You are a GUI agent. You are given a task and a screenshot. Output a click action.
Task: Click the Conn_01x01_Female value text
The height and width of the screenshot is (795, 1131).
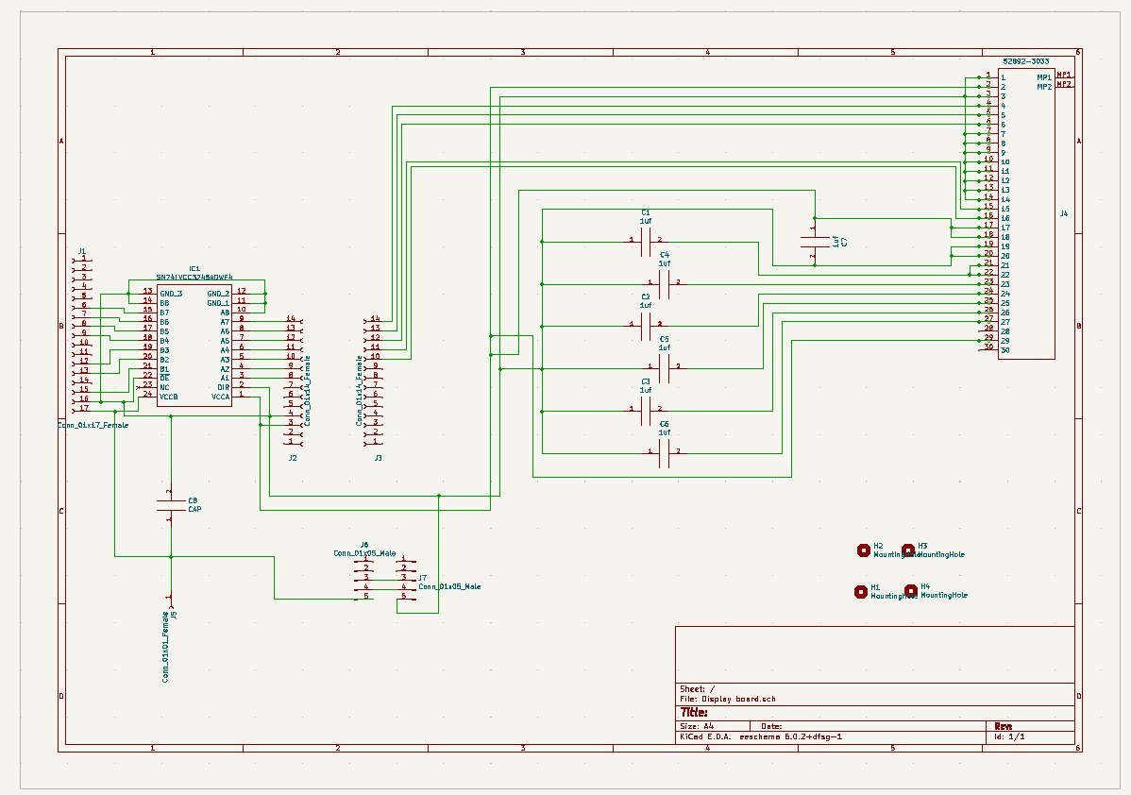coord(165,647)
